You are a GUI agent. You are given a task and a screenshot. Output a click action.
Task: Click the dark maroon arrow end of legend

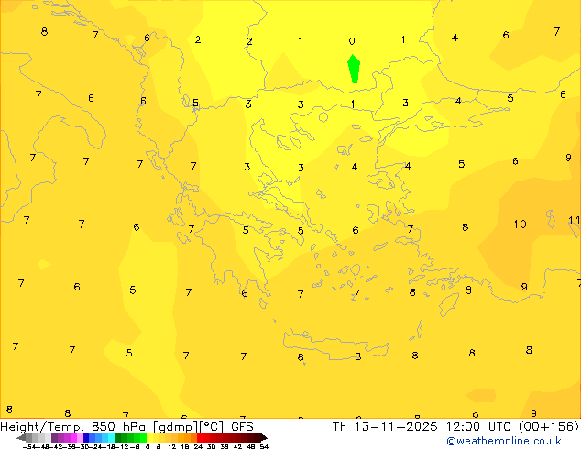coord(264,437)
